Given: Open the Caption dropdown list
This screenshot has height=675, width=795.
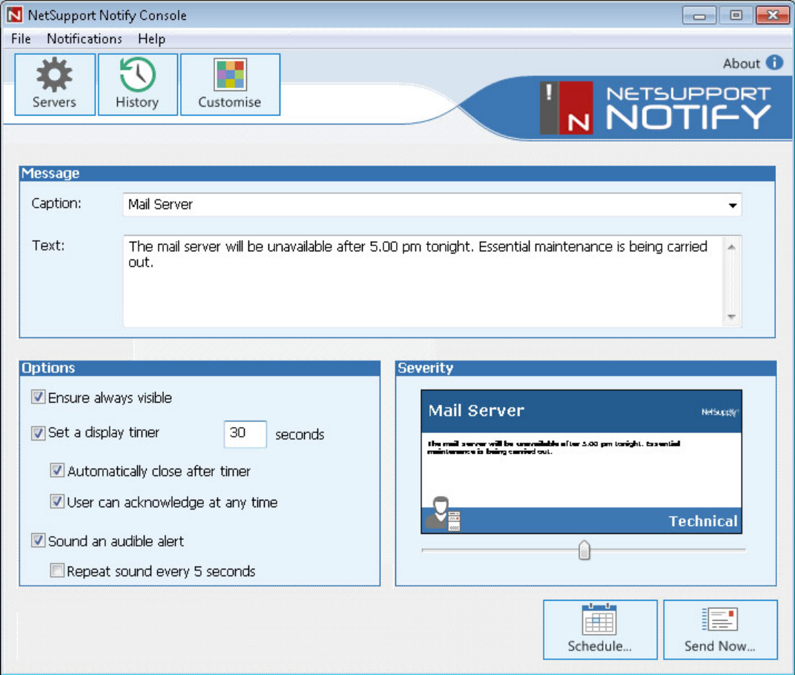Looking at the screenshot, I should (x=731, y=205).
